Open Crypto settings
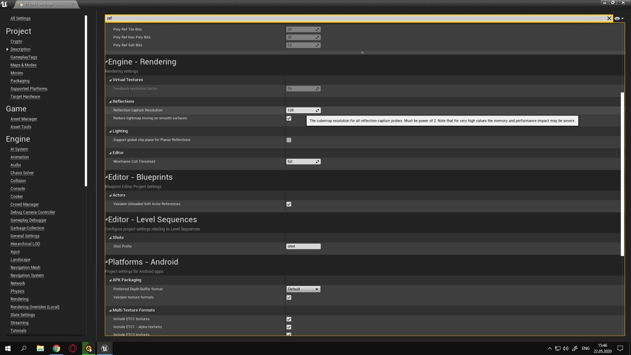This screenshot has width=631, height=355. (x=16, y=41)
